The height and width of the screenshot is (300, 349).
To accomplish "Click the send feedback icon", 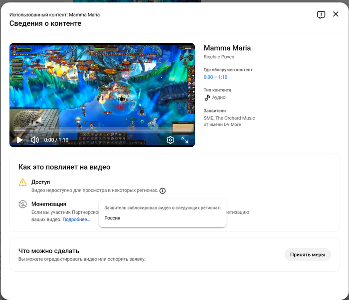I will (321, 15).
